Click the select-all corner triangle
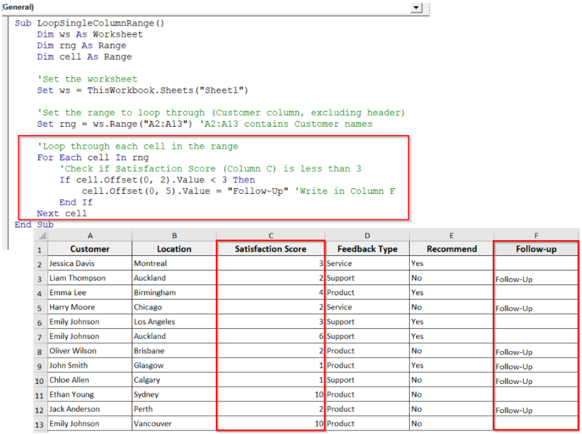Viewport: 582px width, 434px height. pyautogui.click(x=42, y=235)
